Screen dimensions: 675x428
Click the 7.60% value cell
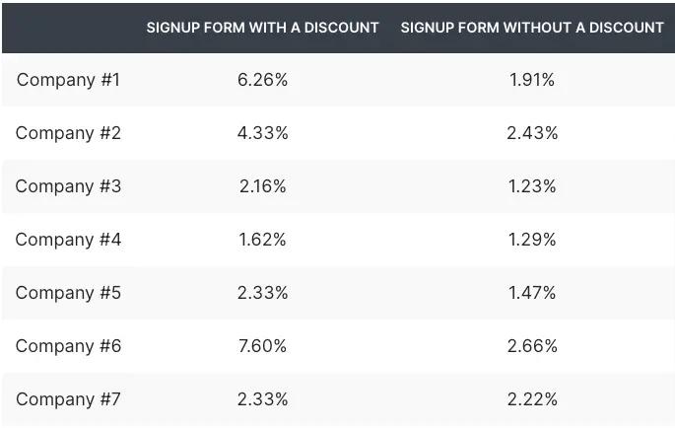point(262,346)
